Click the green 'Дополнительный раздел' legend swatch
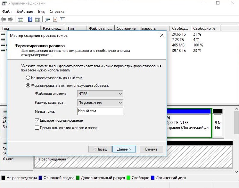Screen dimensions: 239x188 78,178
